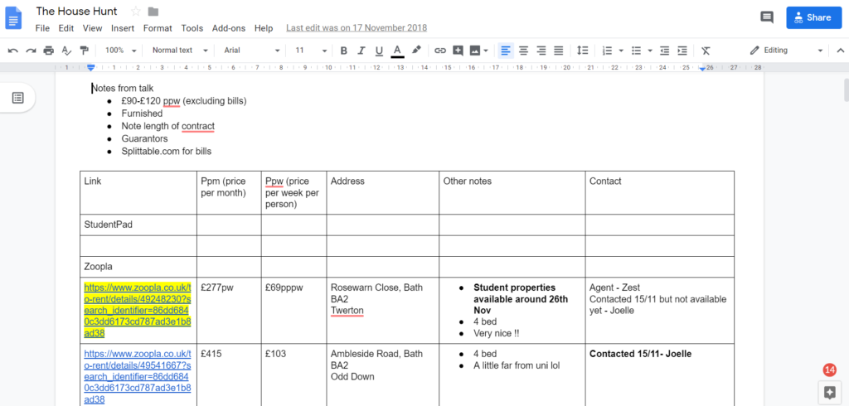Add a comment using toolbar icon
849x406 pixels.
(x=458, y=51)
